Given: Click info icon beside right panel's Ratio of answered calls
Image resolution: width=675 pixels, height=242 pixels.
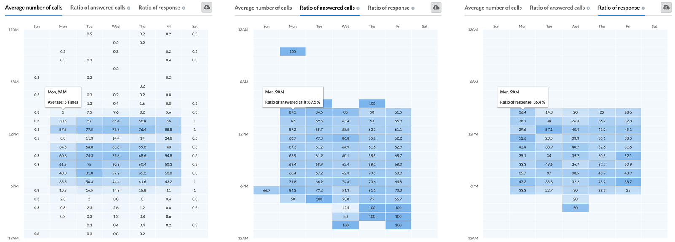Looking at the screenshot, I should (588, 8).
